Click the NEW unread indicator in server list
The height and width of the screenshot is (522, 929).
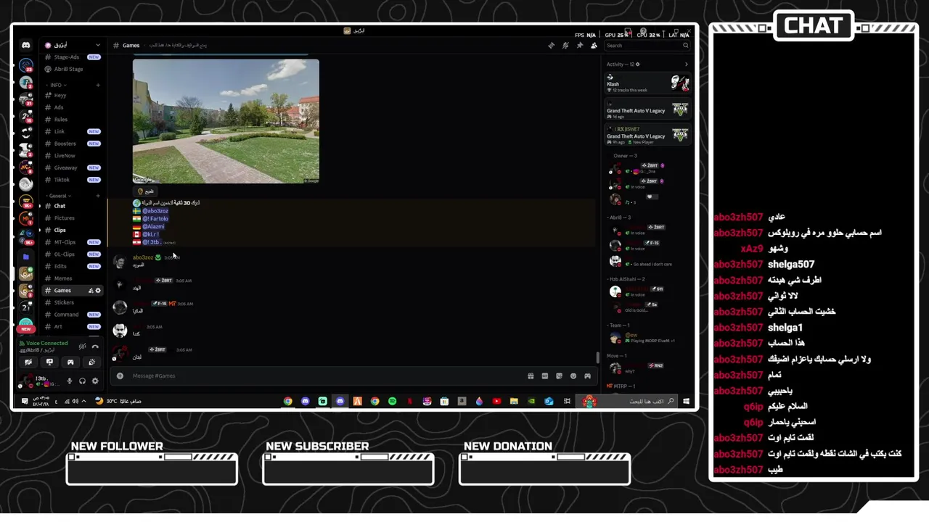click(x=26, y=329)
